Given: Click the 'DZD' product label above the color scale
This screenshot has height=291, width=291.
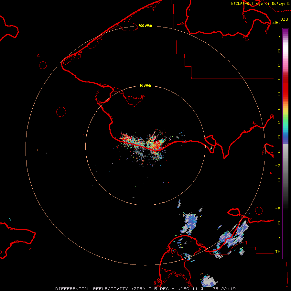Looking at the screenshot, I should (284, 19).
